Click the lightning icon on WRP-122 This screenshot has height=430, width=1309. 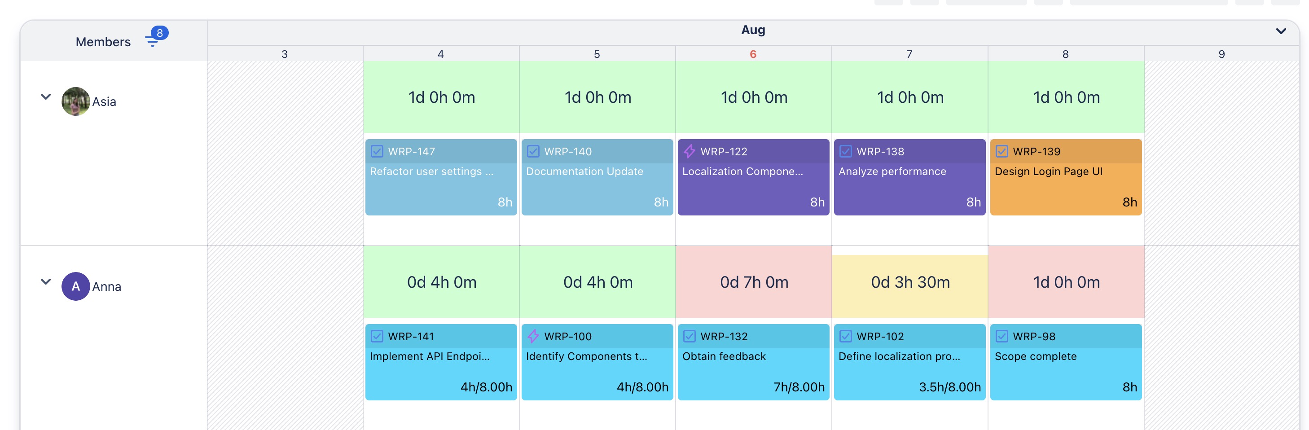click(x=689, y=151)
